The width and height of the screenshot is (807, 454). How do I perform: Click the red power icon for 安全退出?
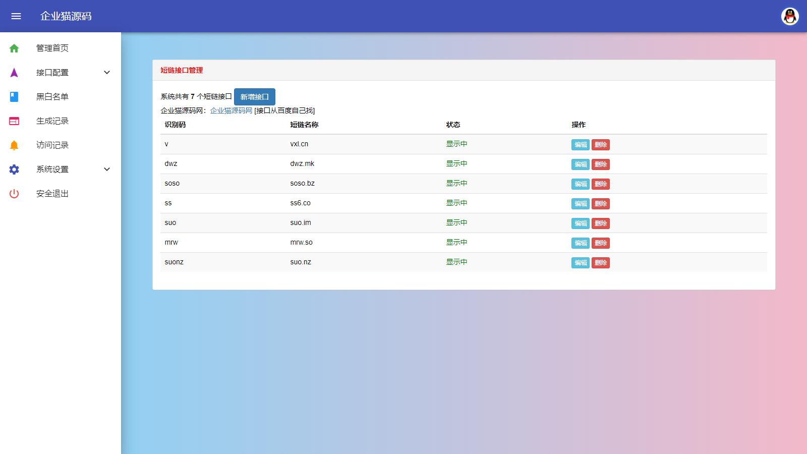pos(14,194)
